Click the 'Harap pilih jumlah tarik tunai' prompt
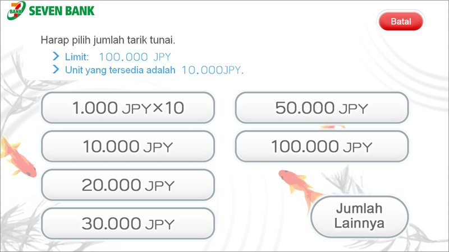 tap(108, 40)
